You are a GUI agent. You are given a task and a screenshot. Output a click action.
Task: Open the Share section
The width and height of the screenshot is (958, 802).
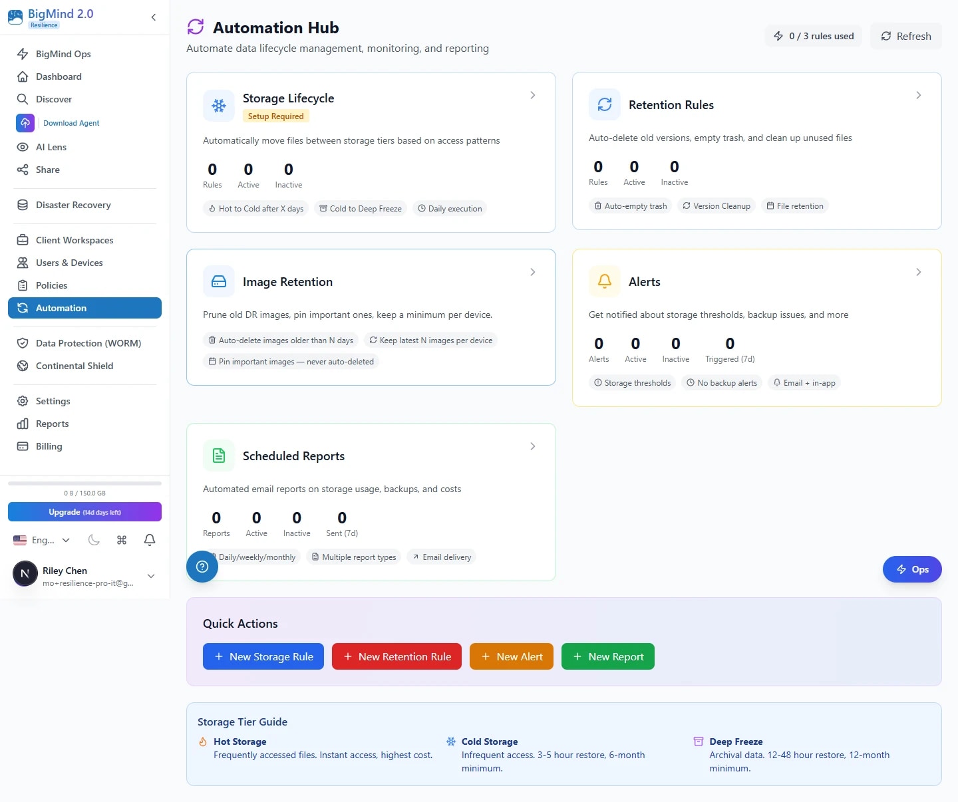coord(84,170)
